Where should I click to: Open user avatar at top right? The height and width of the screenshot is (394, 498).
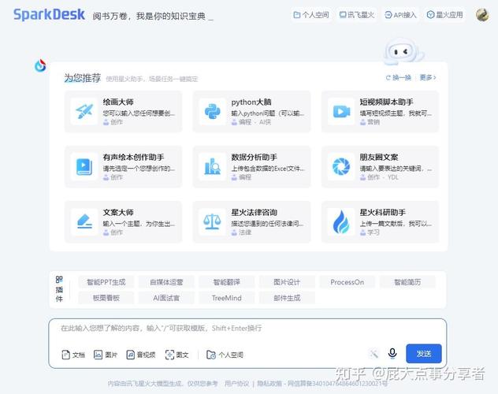click(482, 15)
